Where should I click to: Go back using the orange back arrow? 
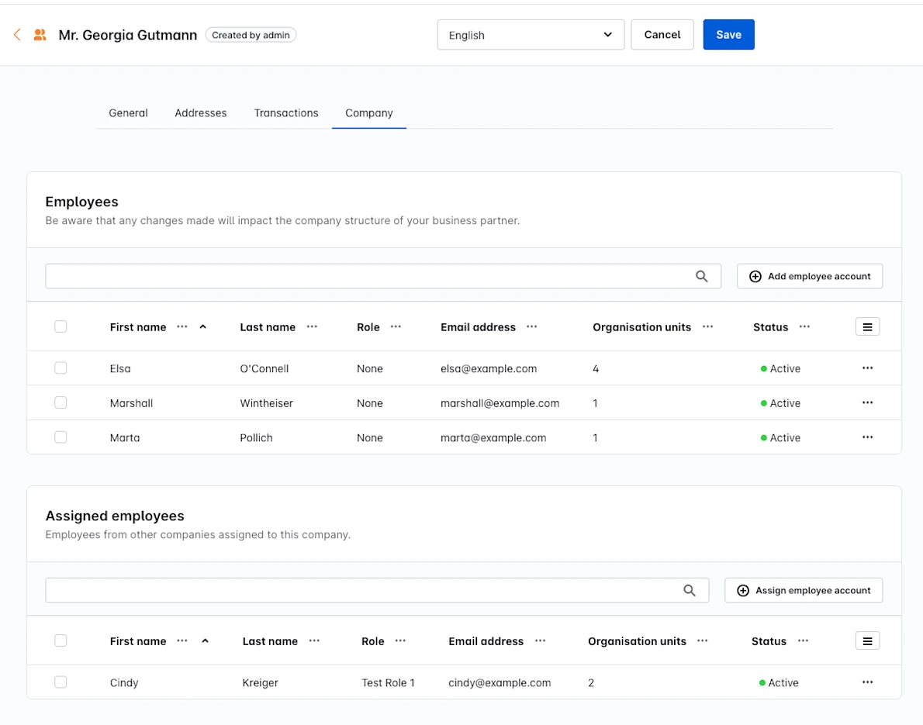(17, 35)
